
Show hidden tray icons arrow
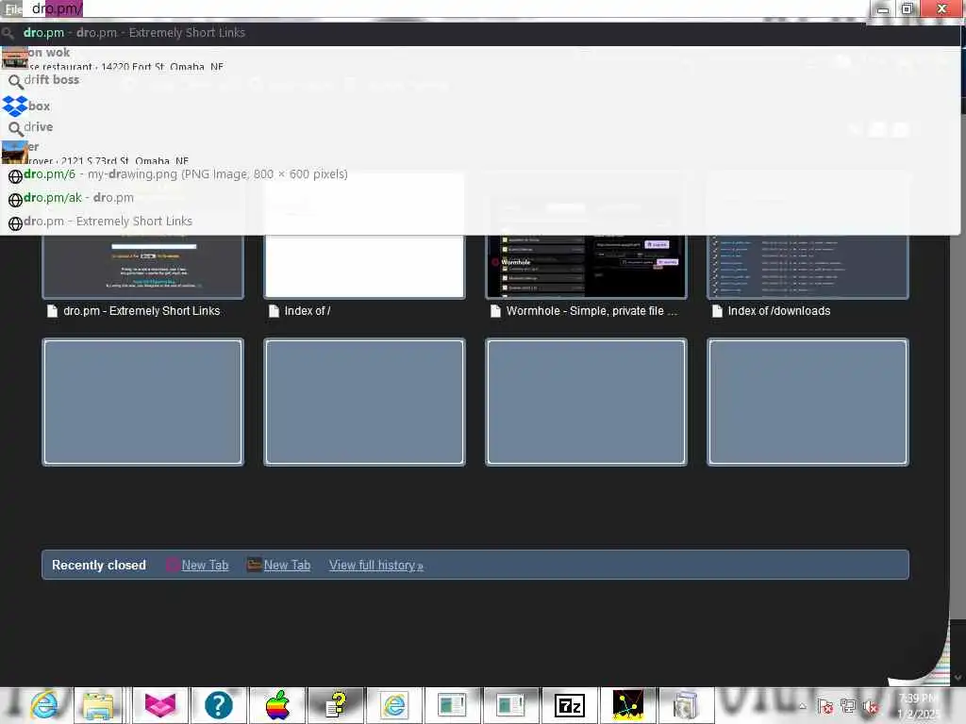tap(802, 706)
